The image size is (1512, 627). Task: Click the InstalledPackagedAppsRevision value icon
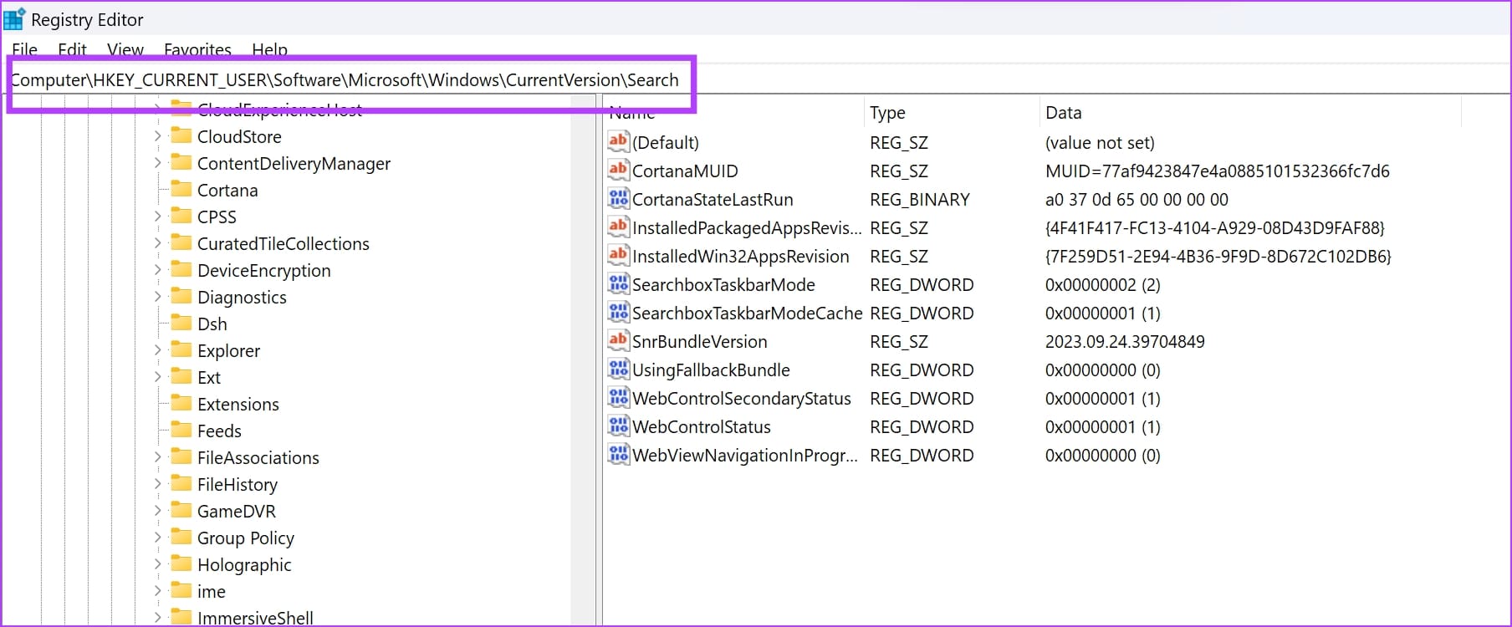pyautogui.click(x=618, y=227)
